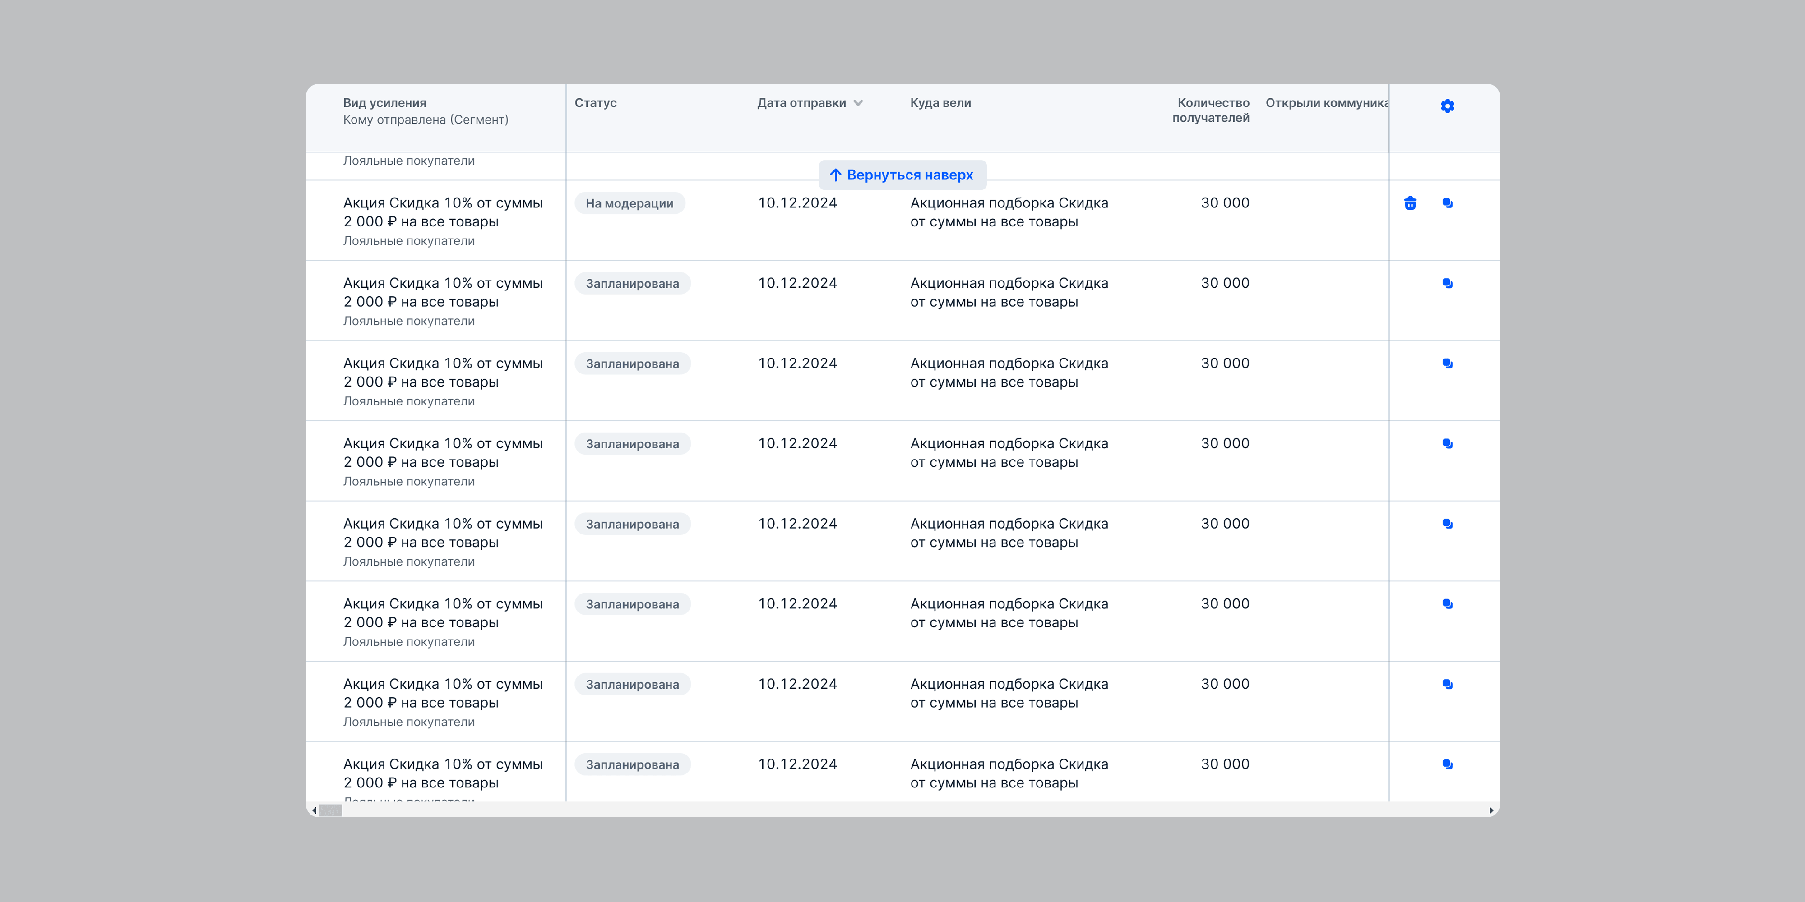1805x902 pixels.
Task: Click the copy icon in the first Запланирована row
Action: pos(1447,284)
